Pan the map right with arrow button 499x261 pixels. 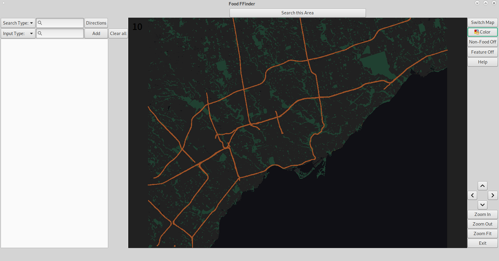click(493, 195)
